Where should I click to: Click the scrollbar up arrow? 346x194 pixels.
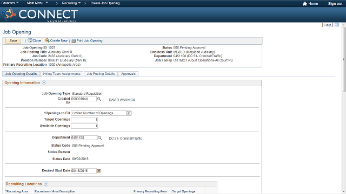(344, 25)
